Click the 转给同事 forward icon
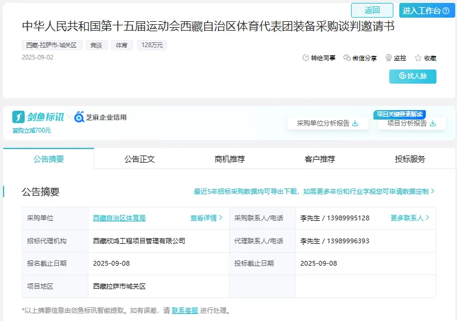This screenshot has width=457, height=321. pyautogui.click(x=306, y=58)
